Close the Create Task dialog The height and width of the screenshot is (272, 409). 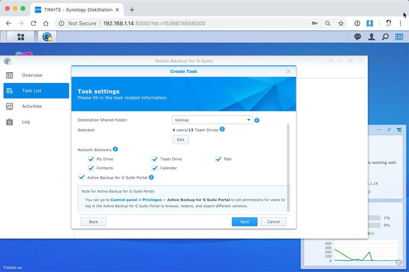coord(288,72)
